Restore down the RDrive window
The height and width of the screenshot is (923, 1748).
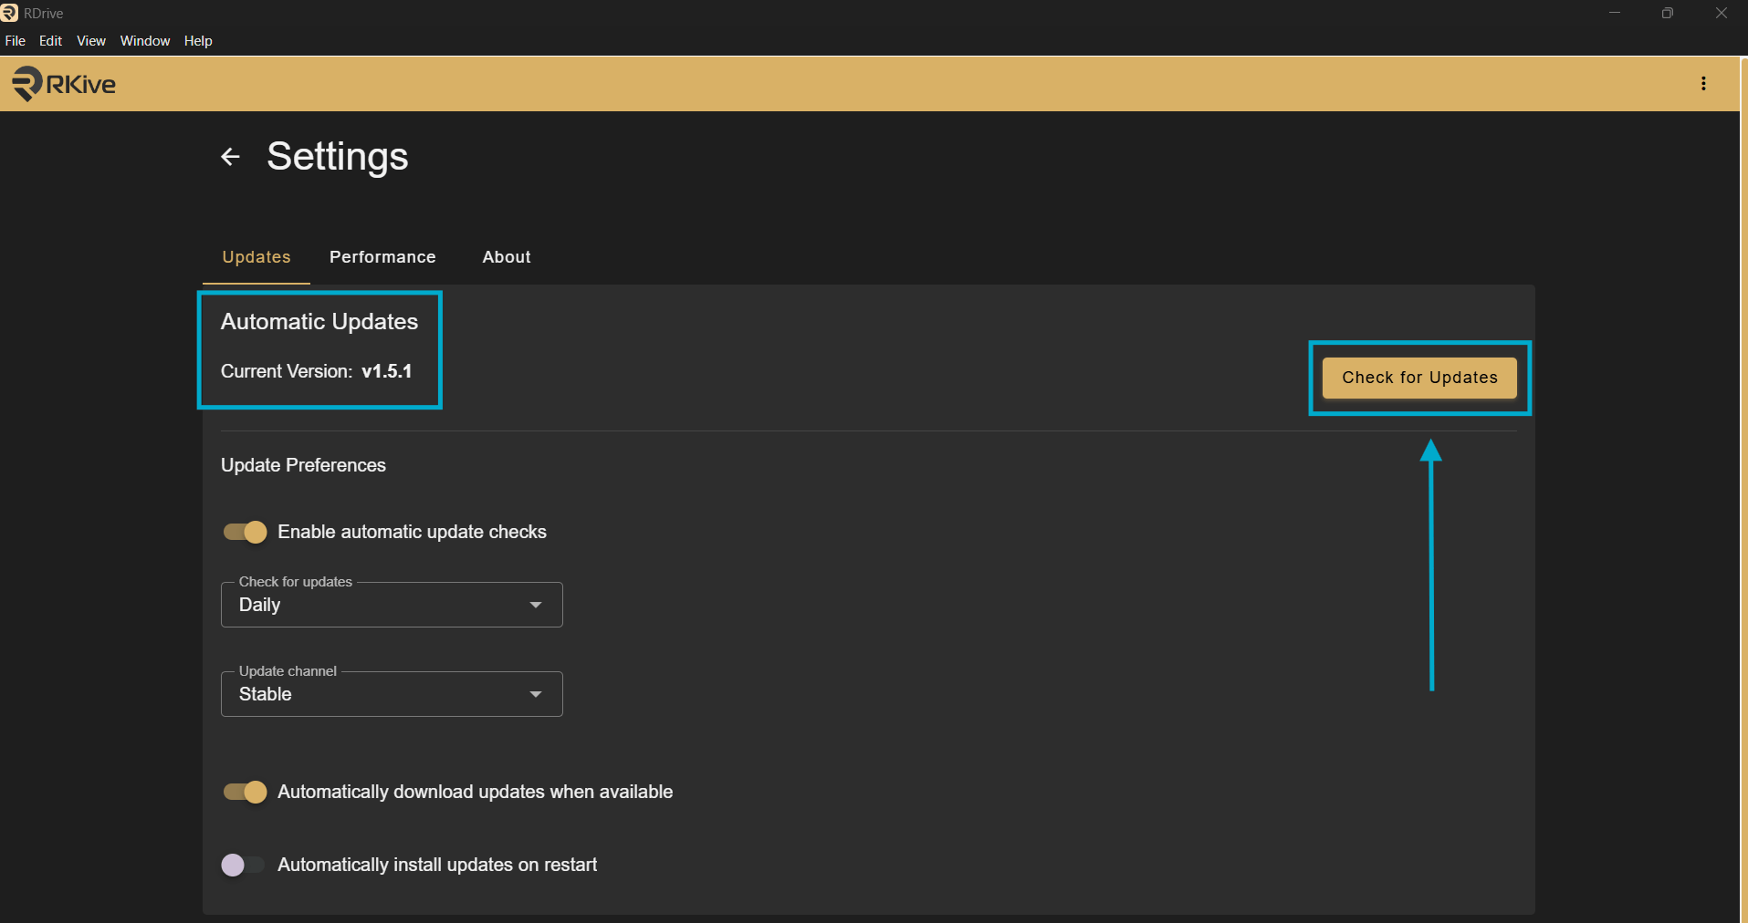tap(1668, 13)
